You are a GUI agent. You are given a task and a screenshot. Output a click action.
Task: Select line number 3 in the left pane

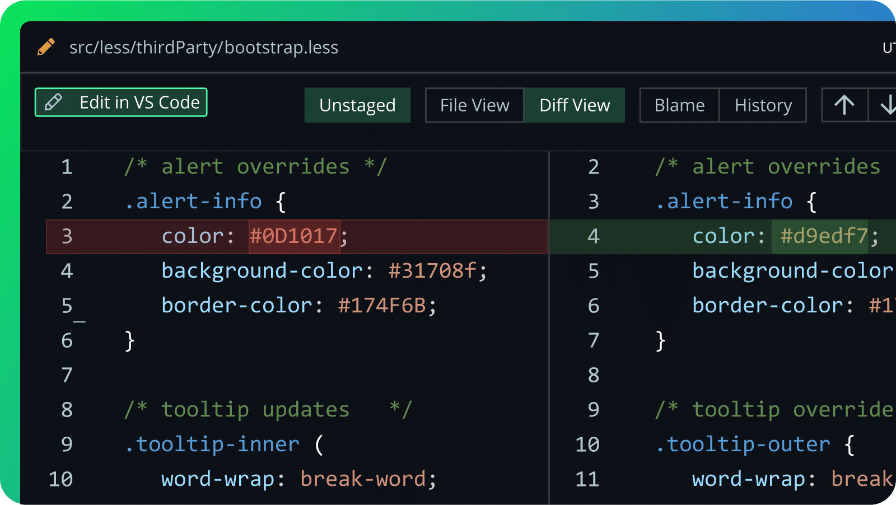tap(66, 236)
